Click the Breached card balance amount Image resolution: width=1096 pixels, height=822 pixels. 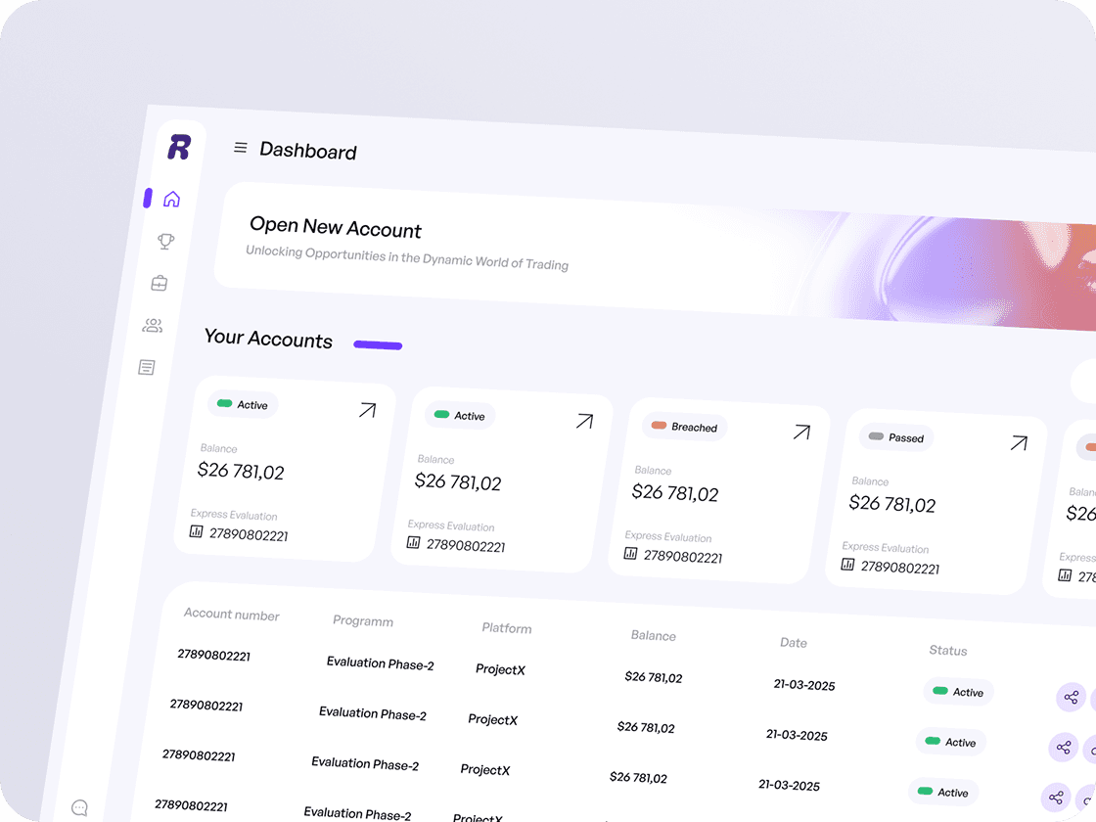675,493
